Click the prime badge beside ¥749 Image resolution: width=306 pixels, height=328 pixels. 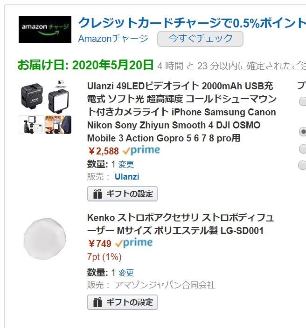(x=134, y=243)
